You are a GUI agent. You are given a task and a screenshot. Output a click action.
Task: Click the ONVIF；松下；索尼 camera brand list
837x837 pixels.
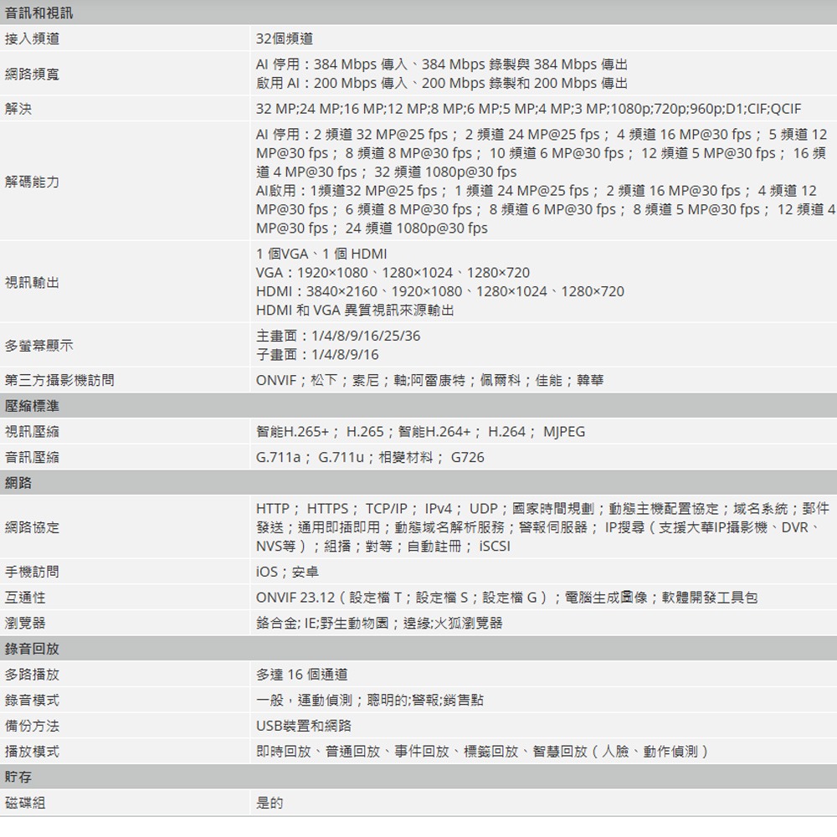point(429,380)
